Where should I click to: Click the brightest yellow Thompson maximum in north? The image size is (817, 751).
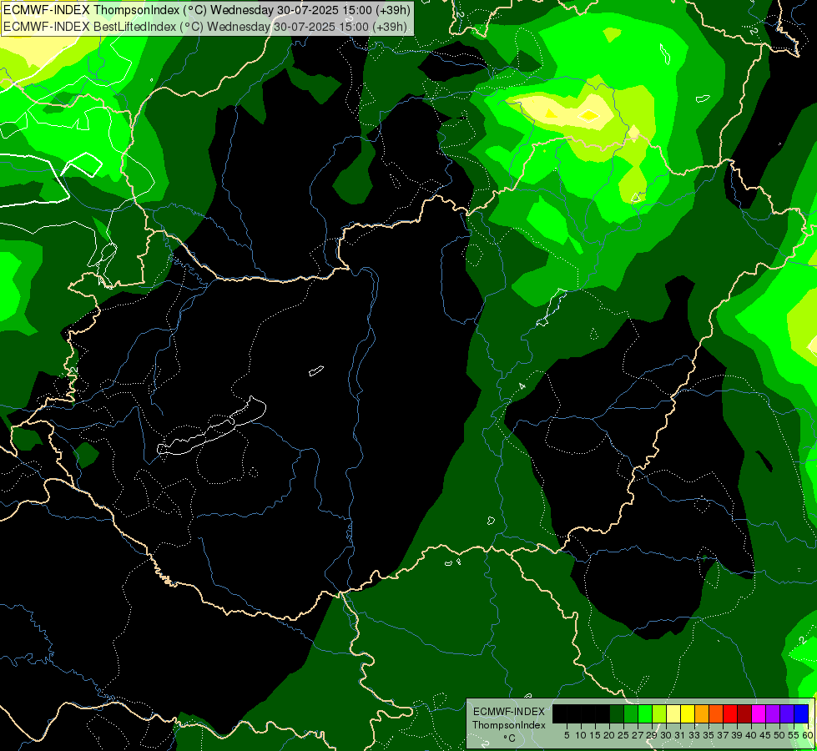[x=589, y=114]
